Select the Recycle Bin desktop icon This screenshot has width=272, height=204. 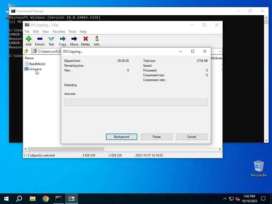(x=259, y=169)
